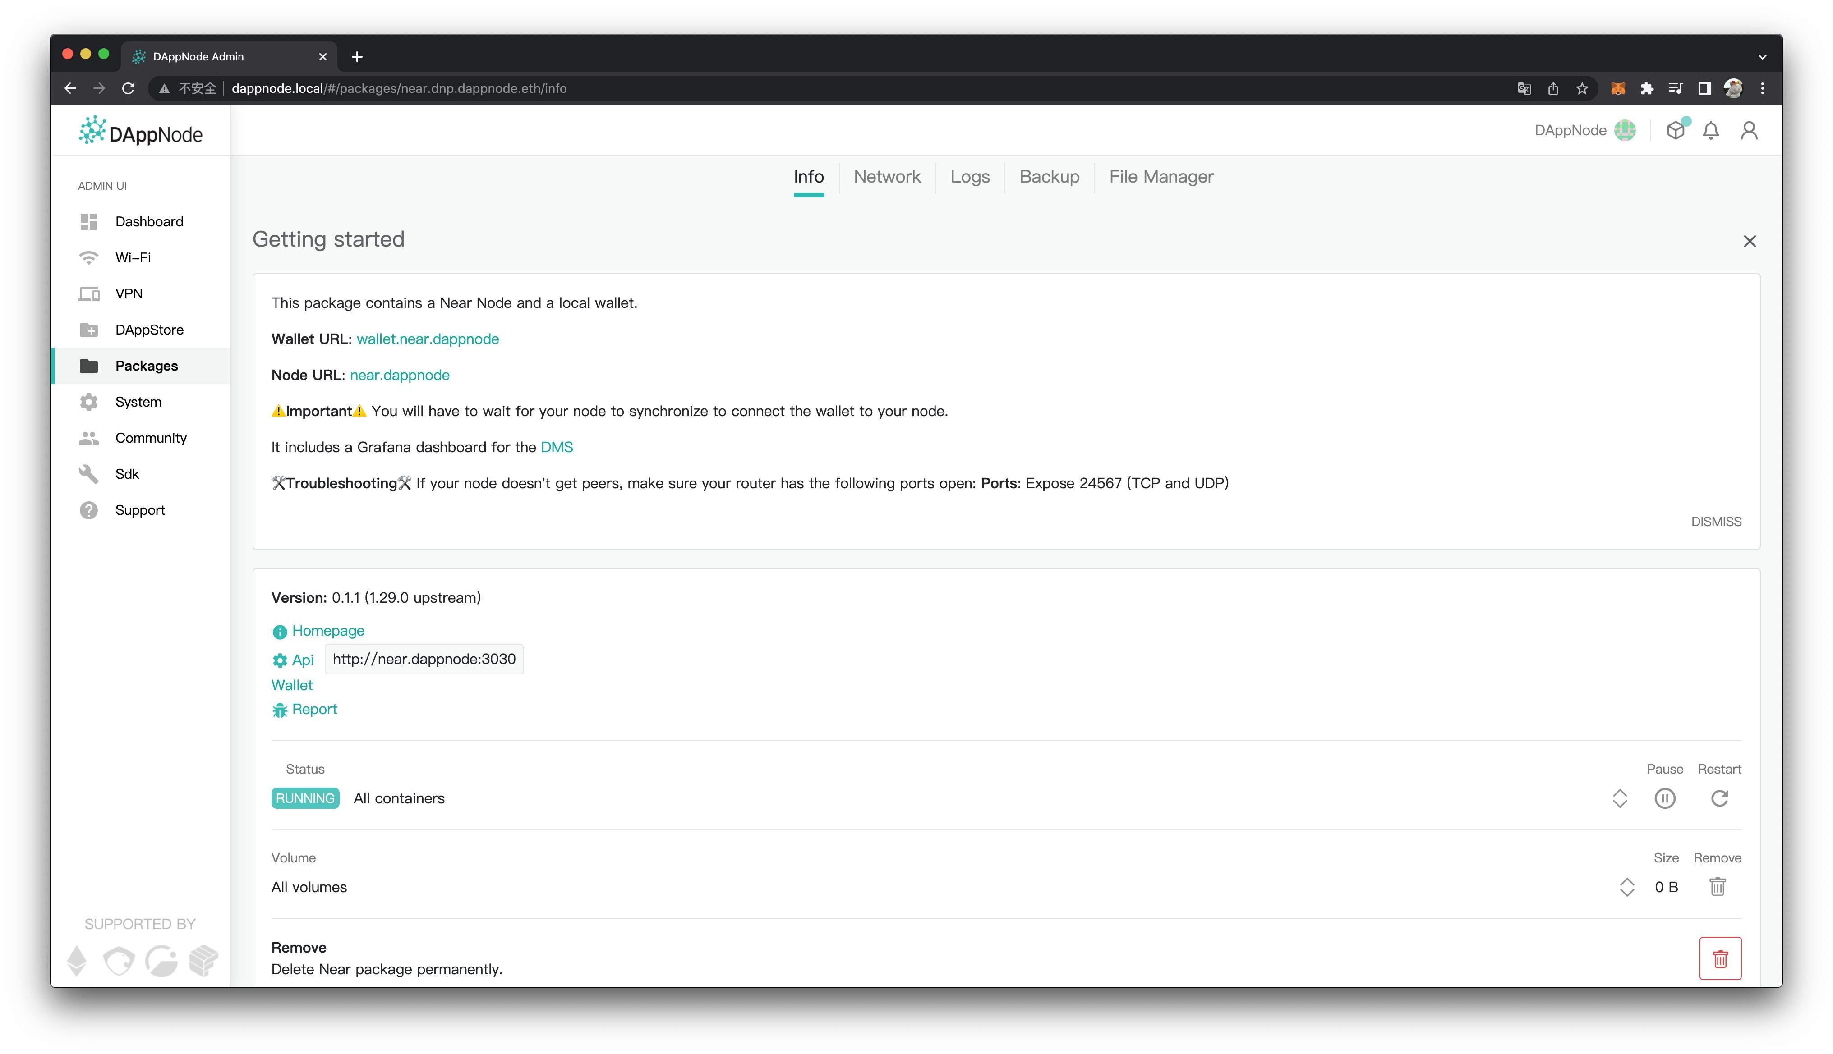Open the Wallet link
The image size is (1833, 1054).
[292, 686]
